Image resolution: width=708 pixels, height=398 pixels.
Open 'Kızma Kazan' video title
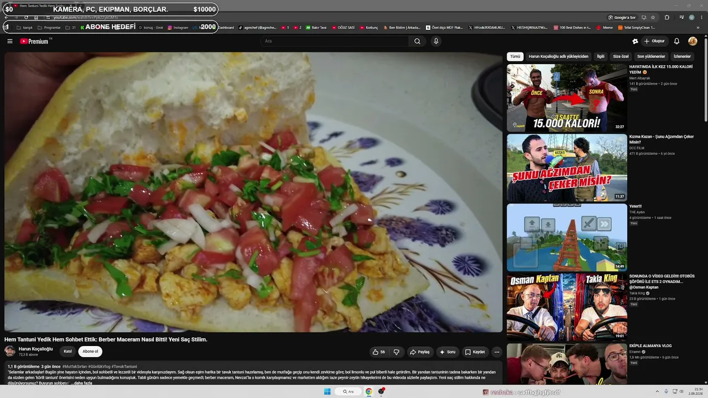point(662,139)
